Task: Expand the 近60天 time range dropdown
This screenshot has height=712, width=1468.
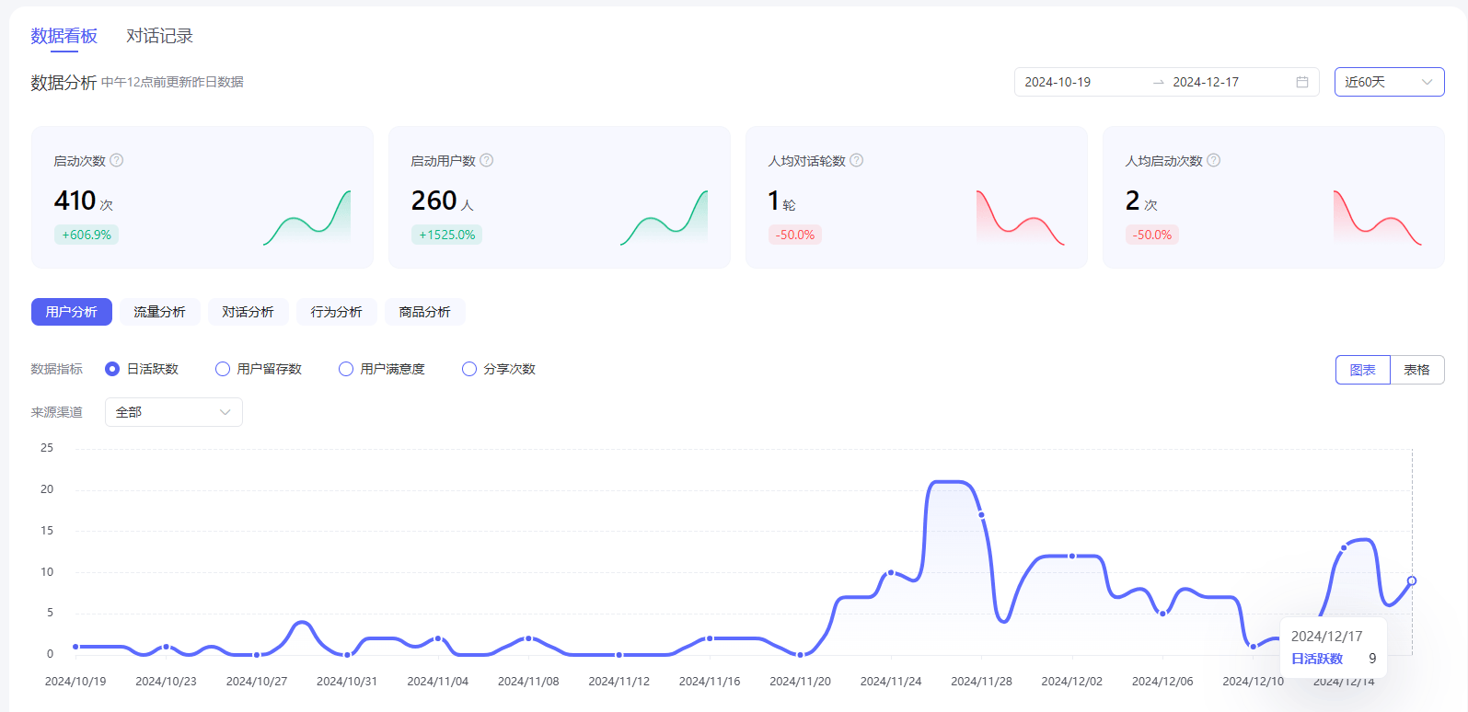Action: (1389, 82)
